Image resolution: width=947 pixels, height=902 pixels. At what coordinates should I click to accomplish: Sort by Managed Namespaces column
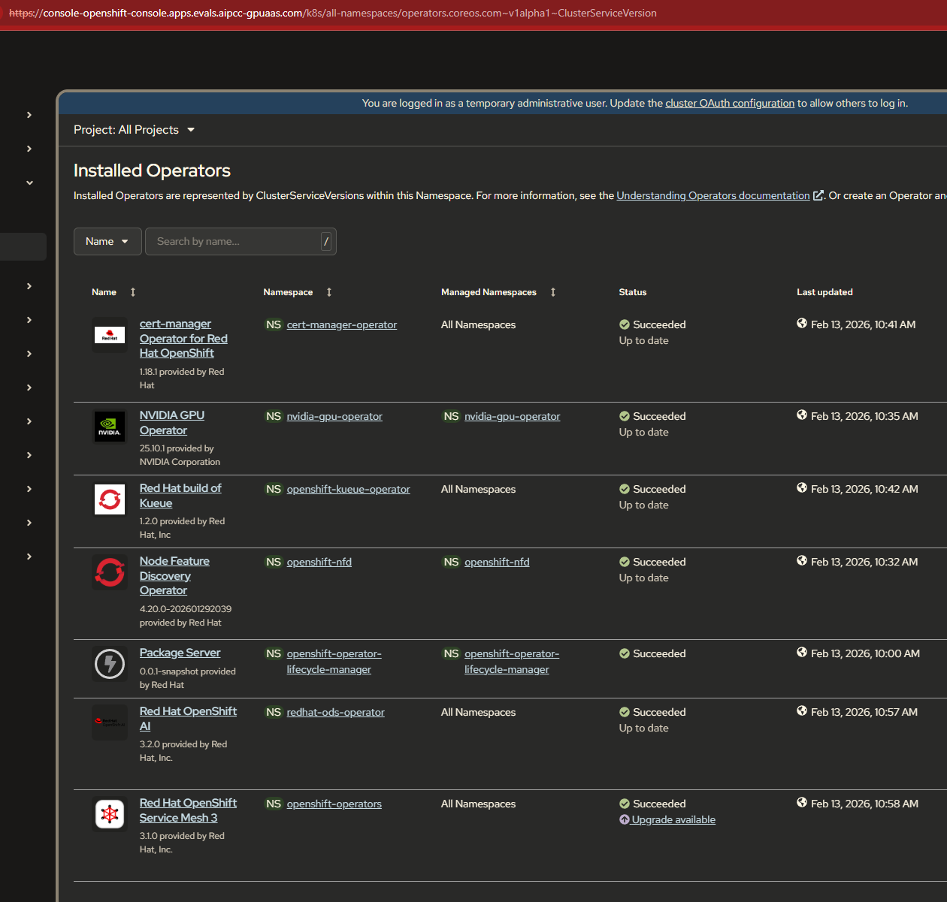pos(553,292)
